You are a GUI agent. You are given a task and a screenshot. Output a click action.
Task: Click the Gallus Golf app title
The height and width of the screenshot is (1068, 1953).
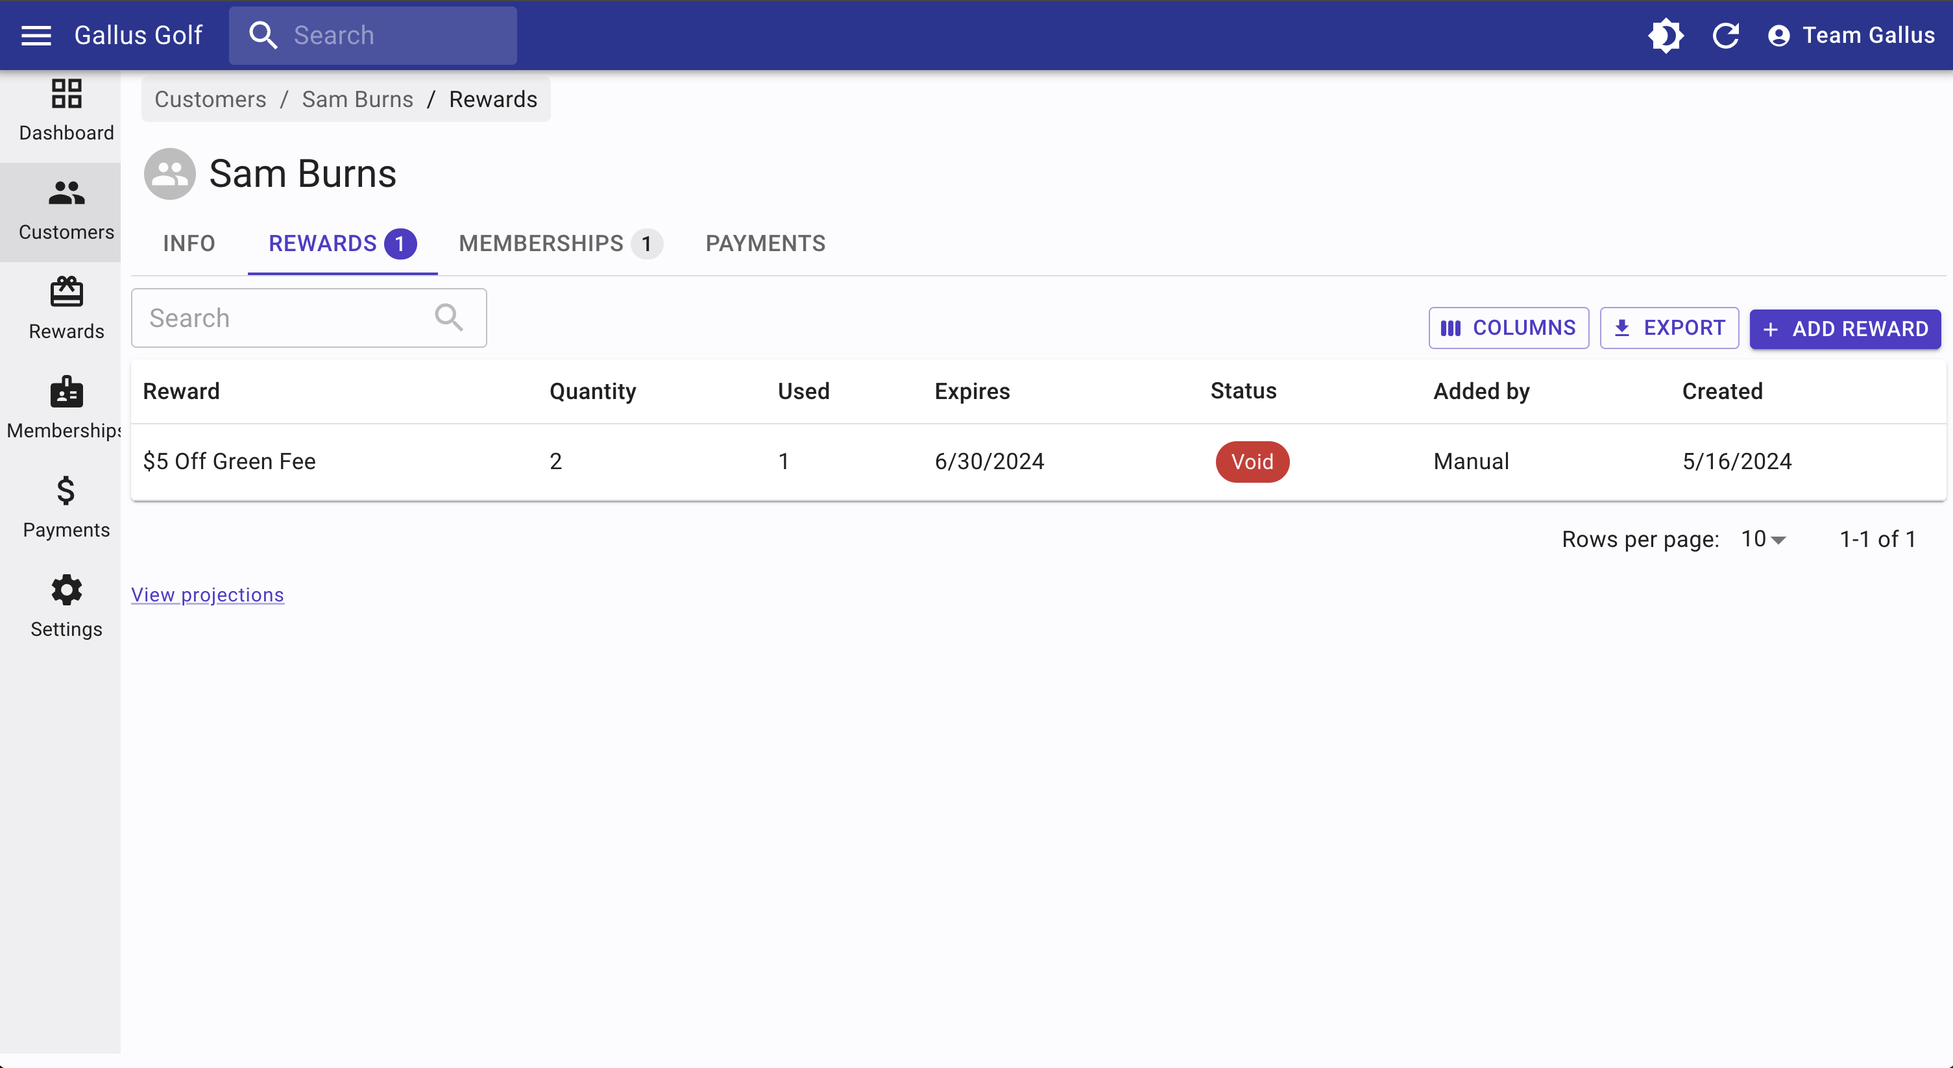coord(138,35)
